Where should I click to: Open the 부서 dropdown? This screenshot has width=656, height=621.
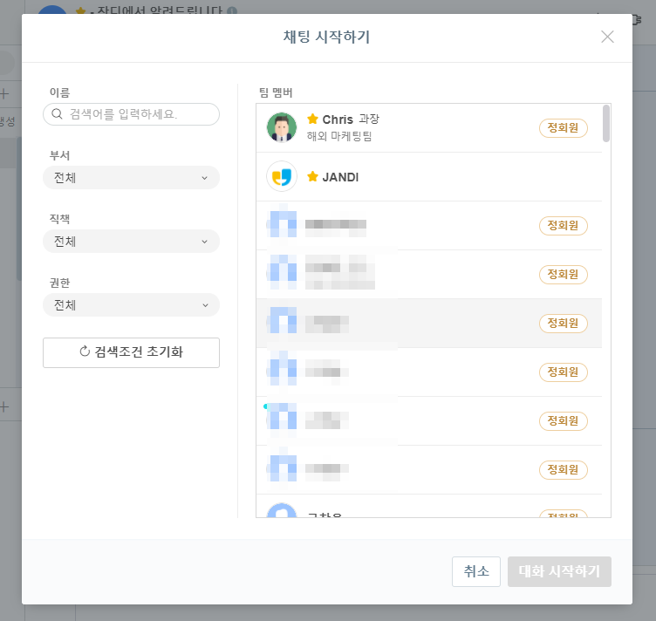(x=131, y=178)
